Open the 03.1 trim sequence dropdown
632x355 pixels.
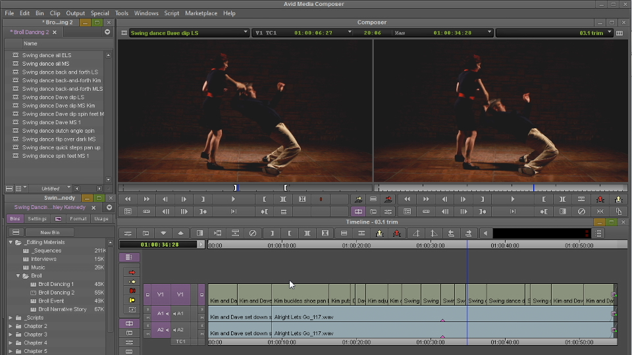point(610,32)
